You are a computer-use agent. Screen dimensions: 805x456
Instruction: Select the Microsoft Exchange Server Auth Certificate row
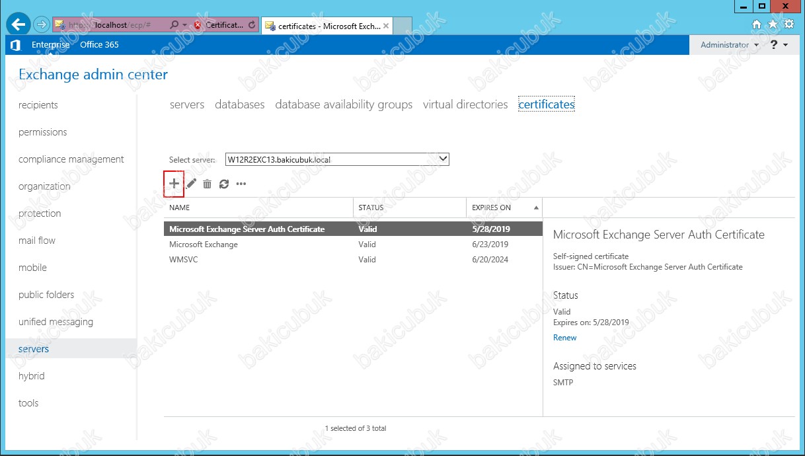353,229
